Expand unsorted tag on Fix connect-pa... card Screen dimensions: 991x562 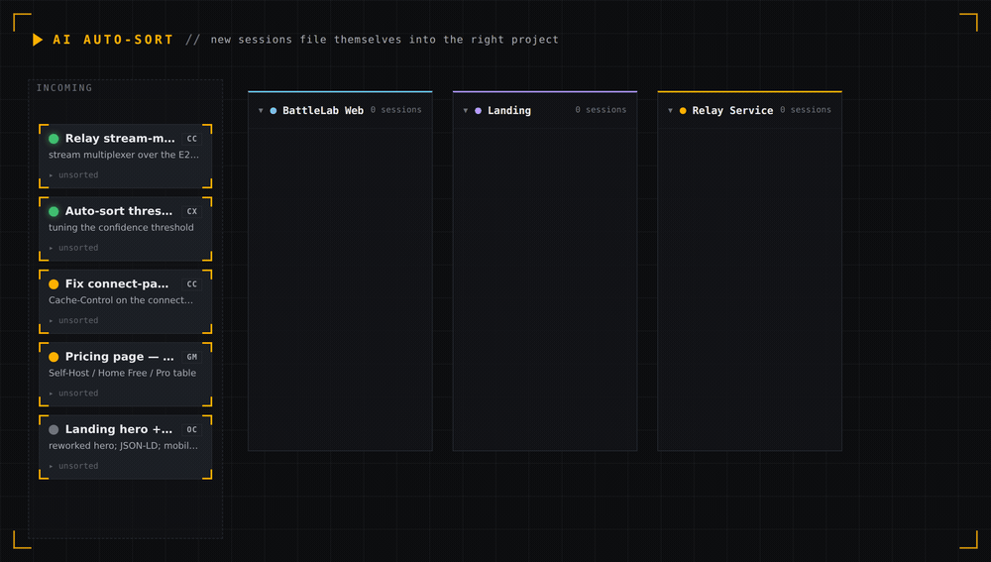click(74, 320)
